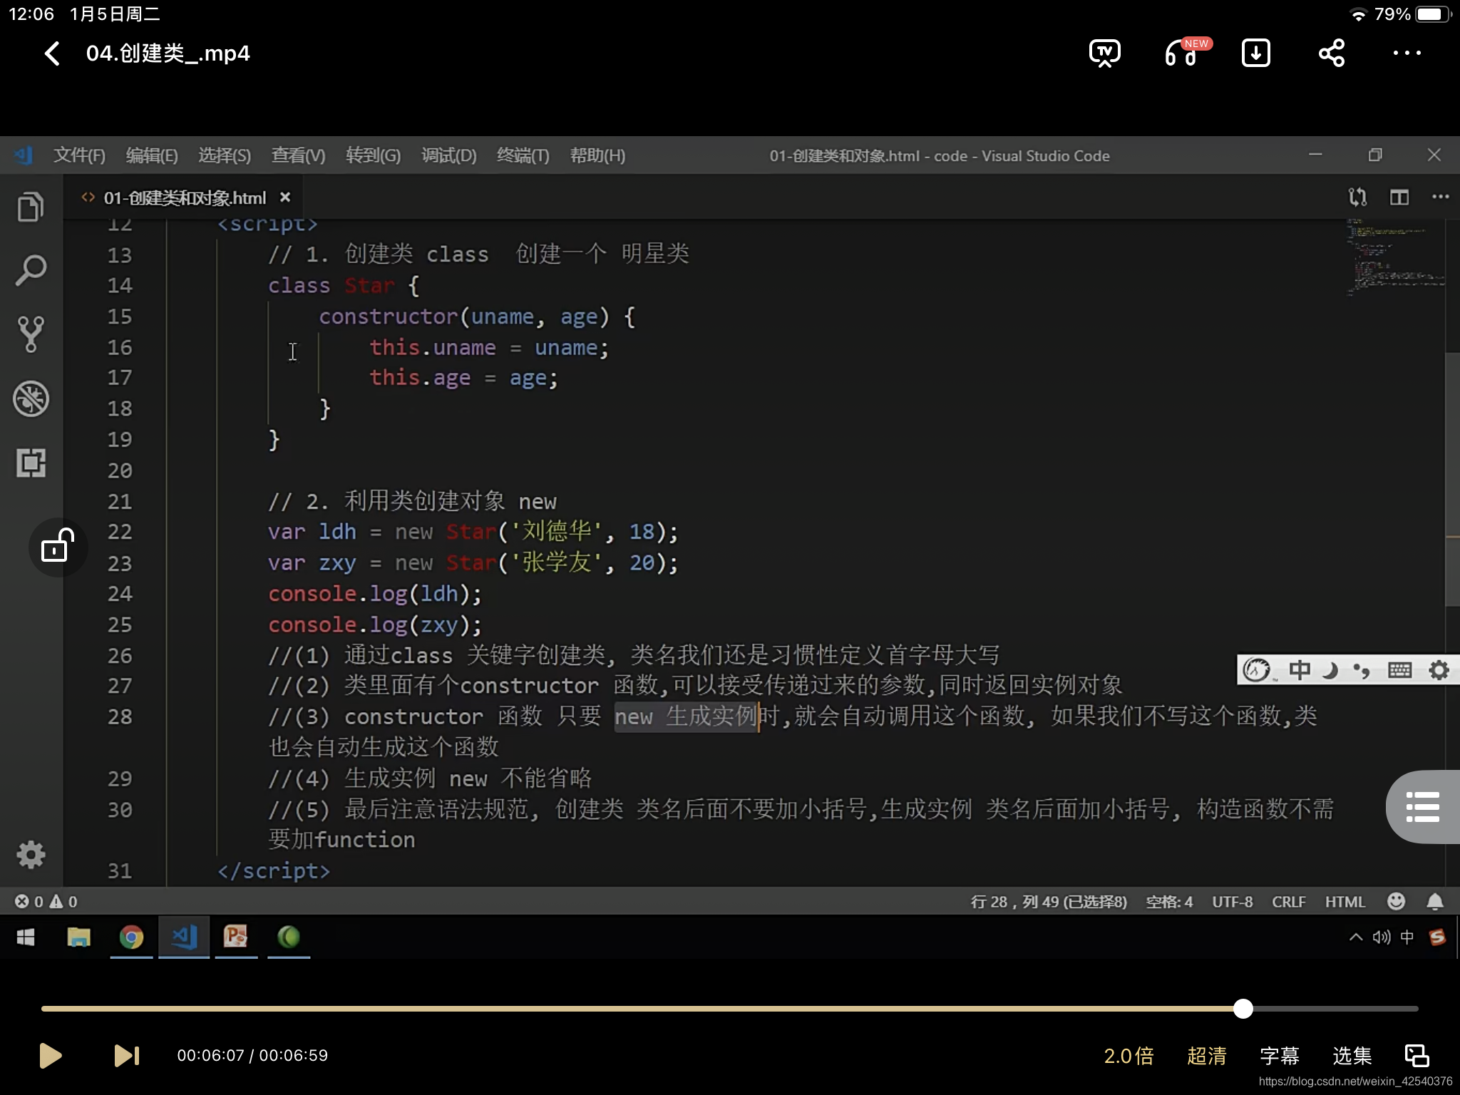Skip to next episode
This screenshot has height=1095, width=1460.
click(127, 1055)
